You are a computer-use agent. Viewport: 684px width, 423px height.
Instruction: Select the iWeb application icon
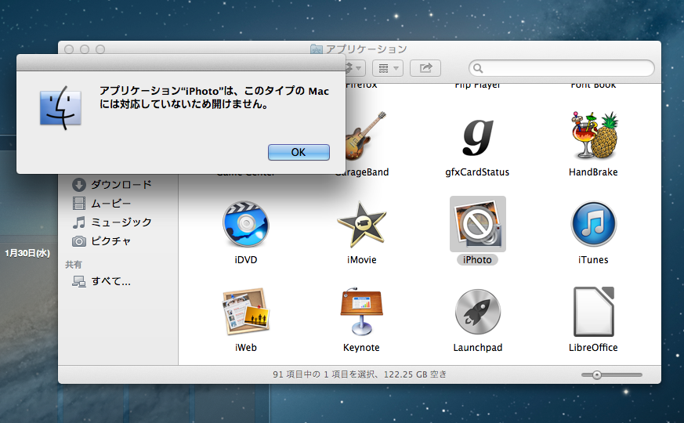click(x=245, y=311)
